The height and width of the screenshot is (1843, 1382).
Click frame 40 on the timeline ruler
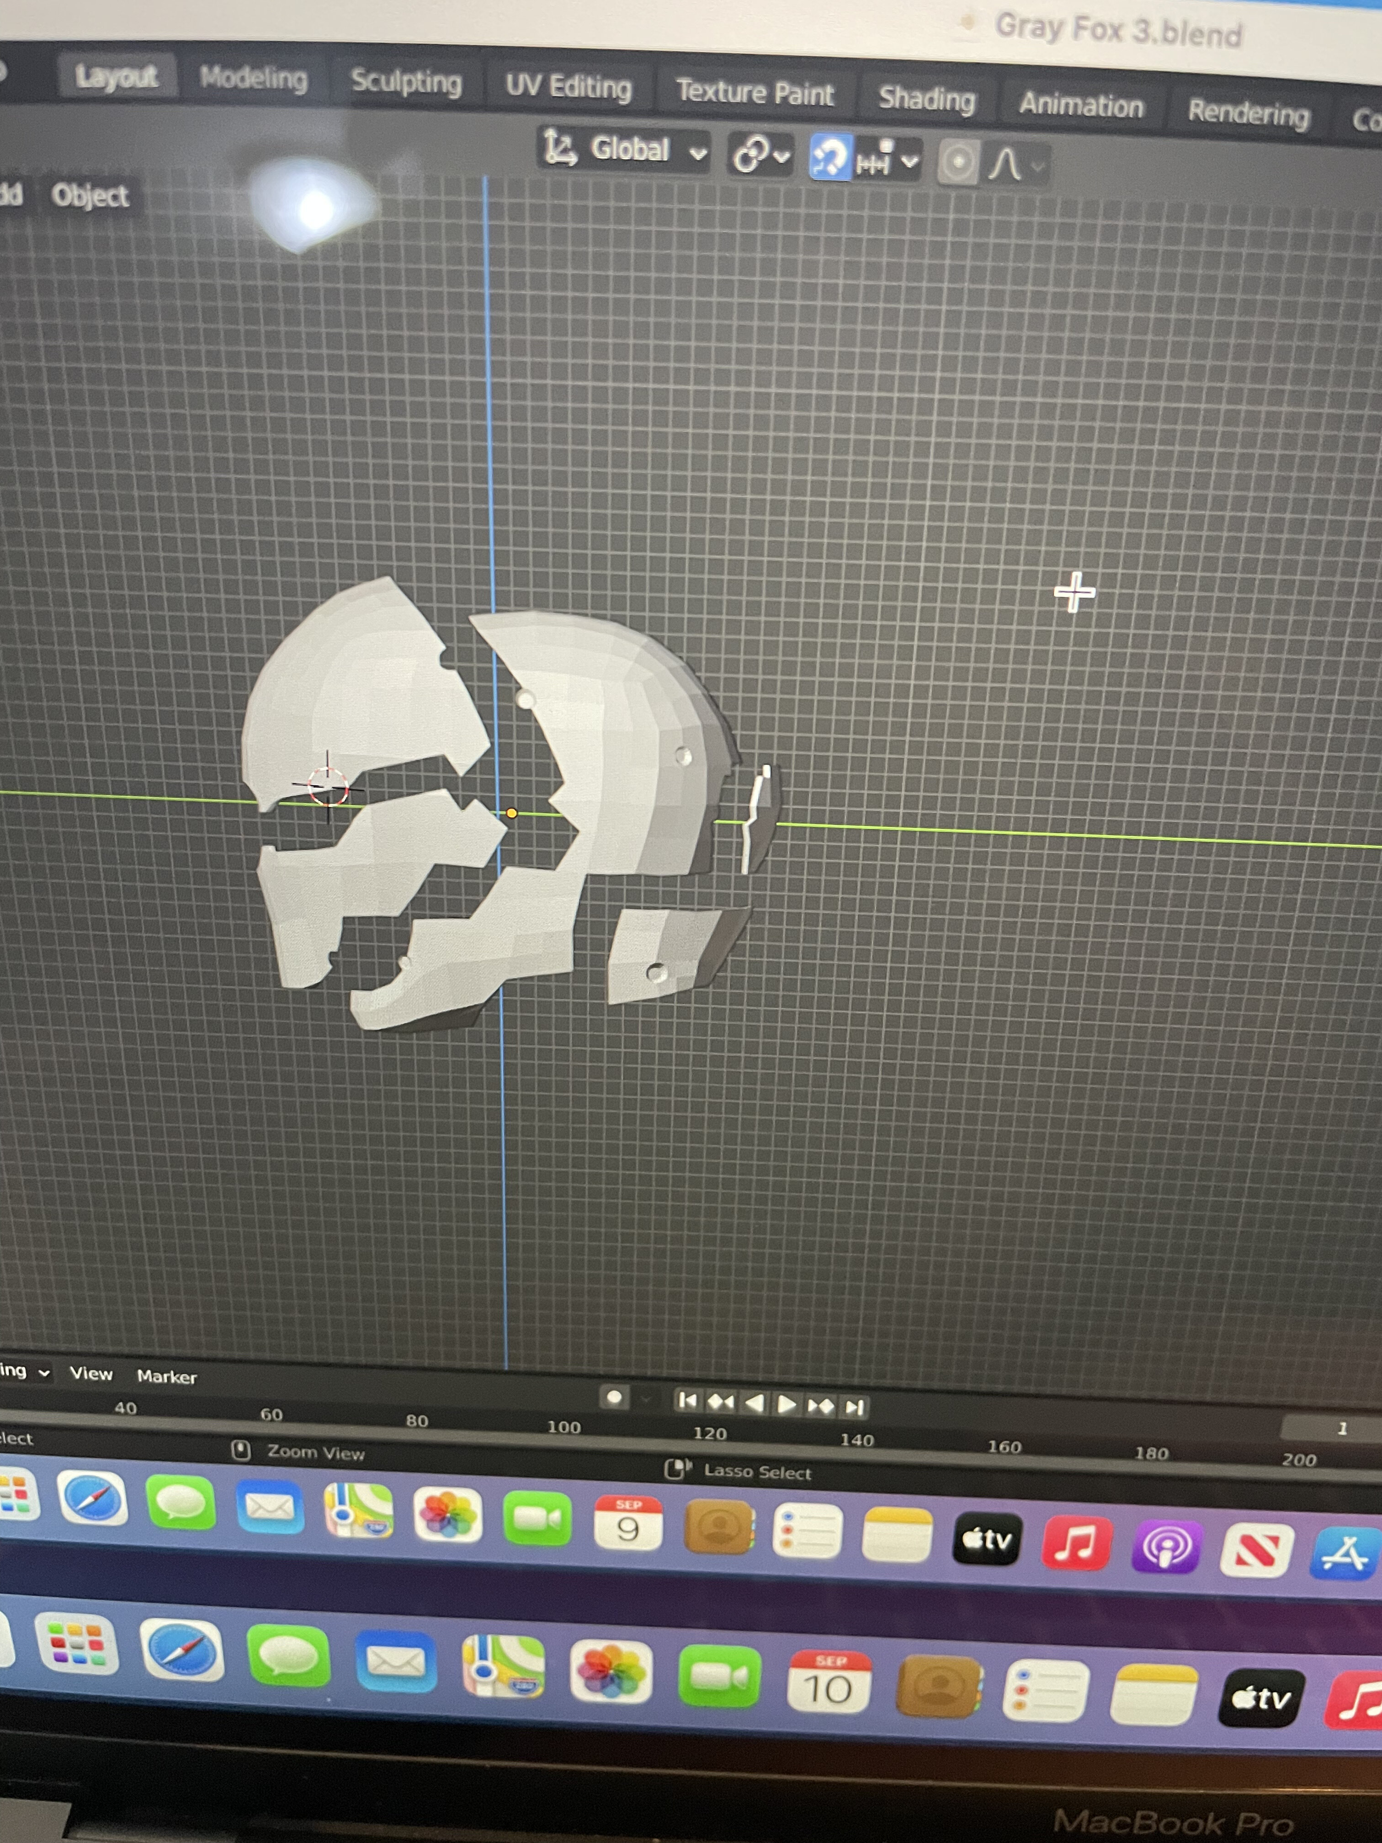126,1408
